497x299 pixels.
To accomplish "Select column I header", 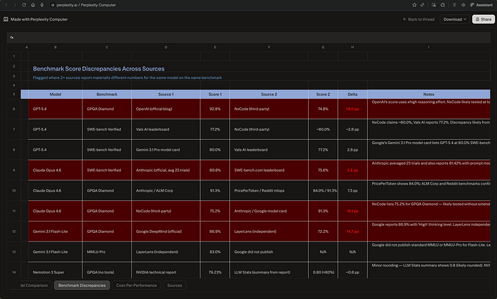I will click(429, 48).
